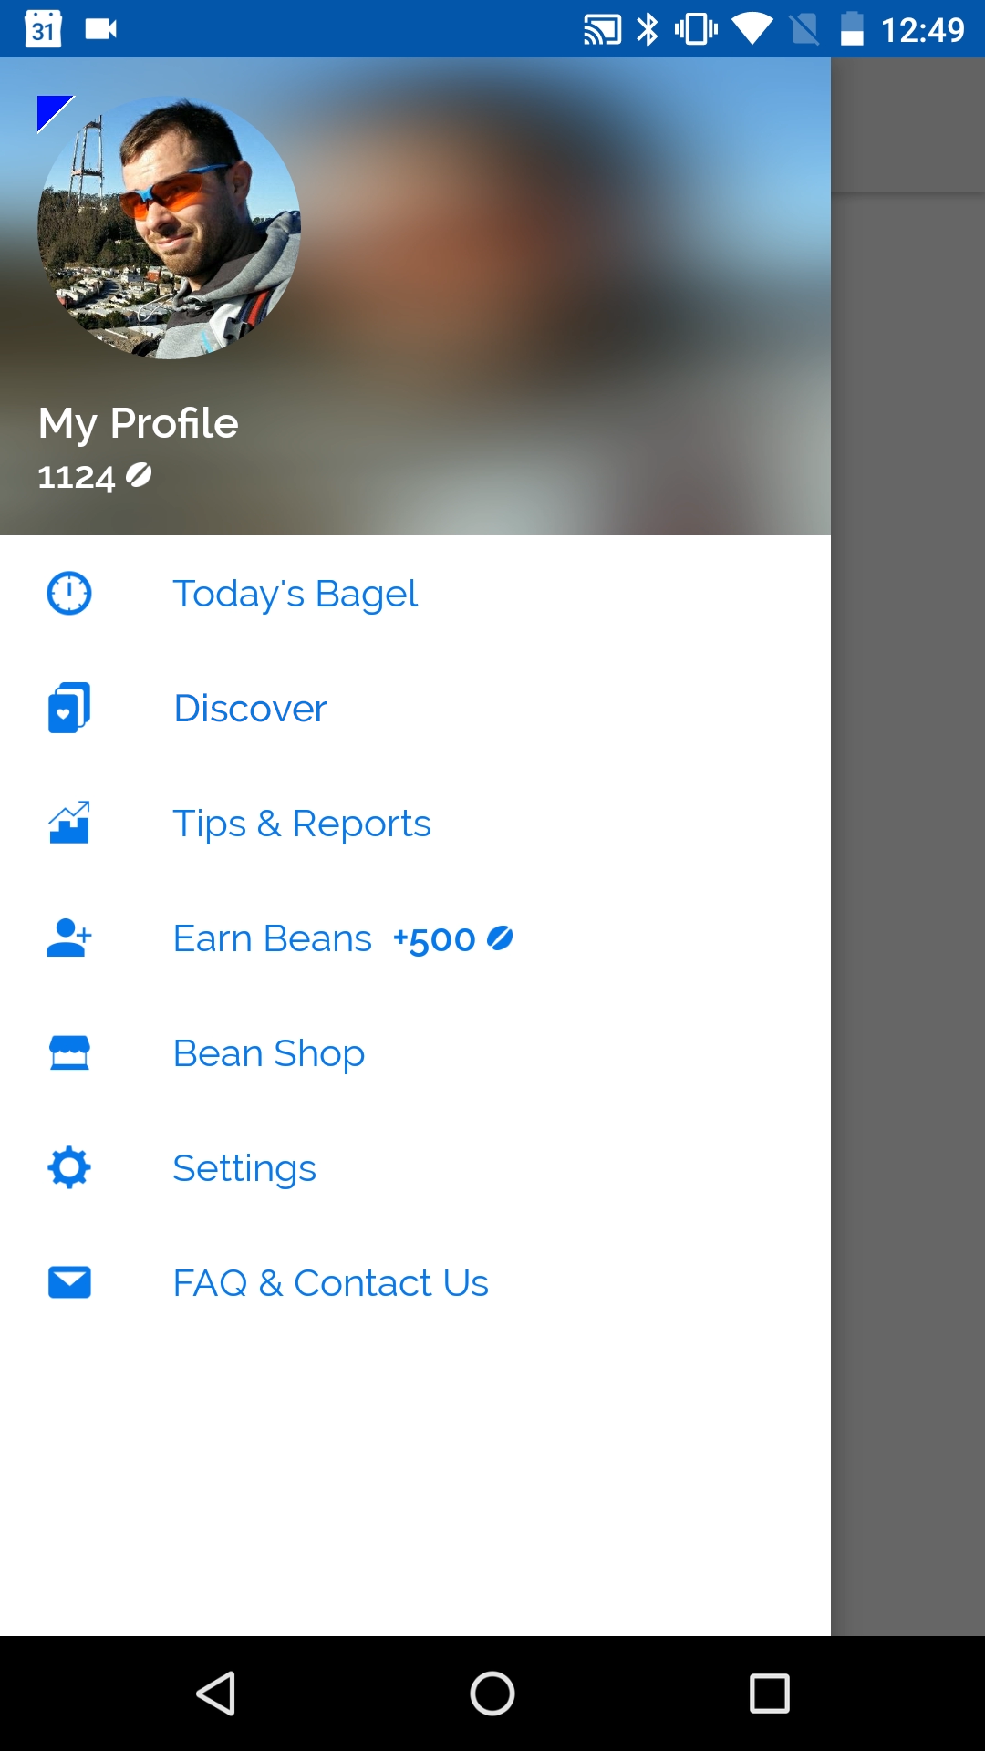Viewport: 985px width, 1751px height.
Task: Go to Discover section
Action: (251, 709)
